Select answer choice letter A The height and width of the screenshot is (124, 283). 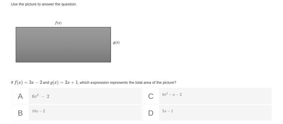click(x=20, y=96)
